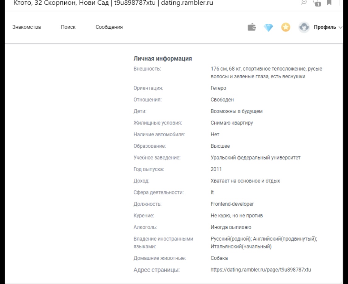Click the Адрес страницы label
Screen dimensions: 348x284
[157, 270]
